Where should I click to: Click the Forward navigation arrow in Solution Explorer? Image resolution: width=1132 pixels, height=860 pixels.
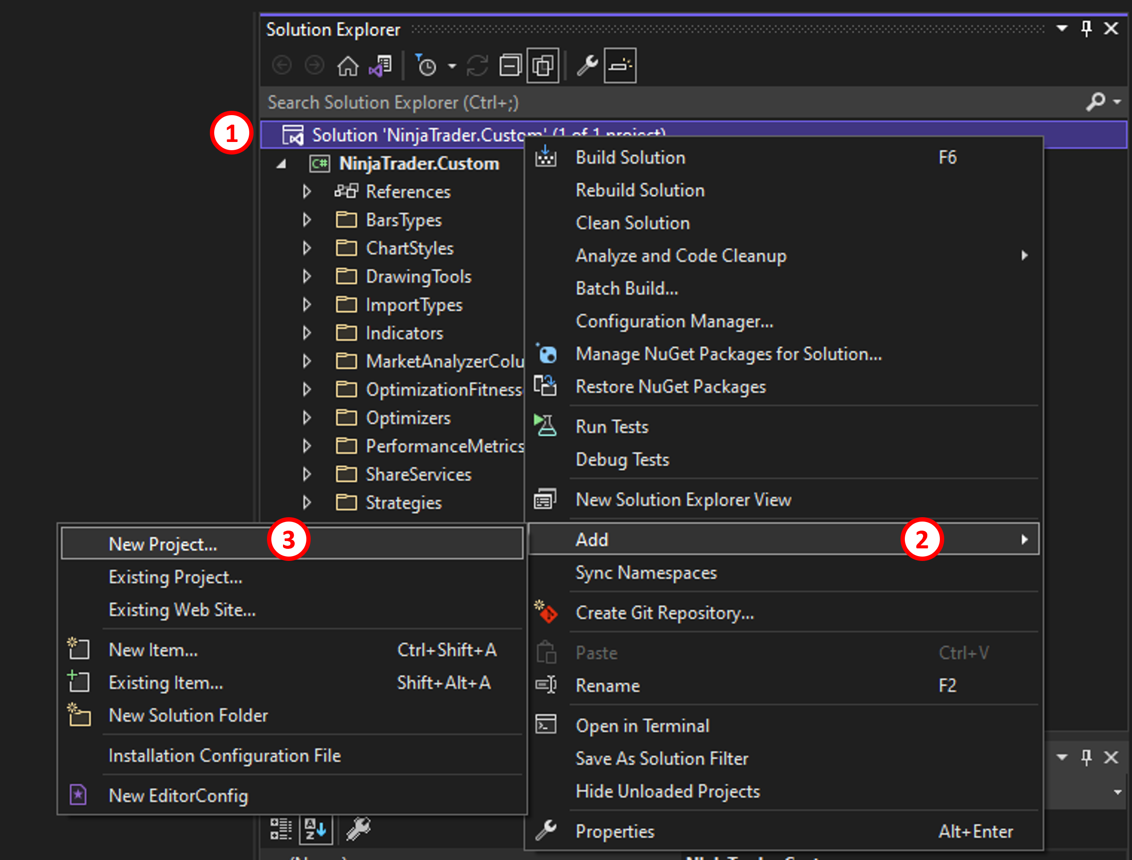point(314,65)
